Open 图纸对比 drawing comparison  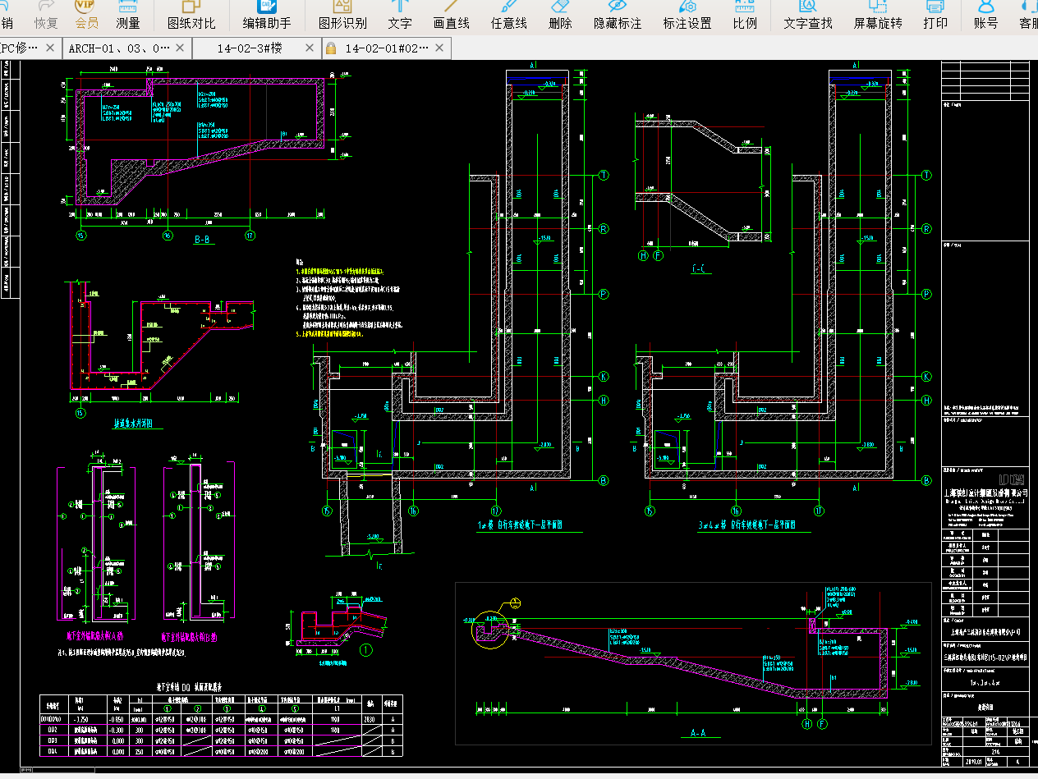click(191, 16)
